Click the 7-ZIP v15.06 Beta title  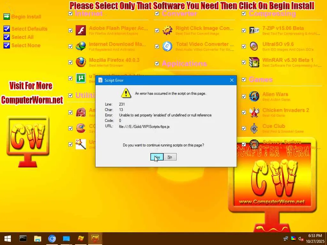point(283,28)
